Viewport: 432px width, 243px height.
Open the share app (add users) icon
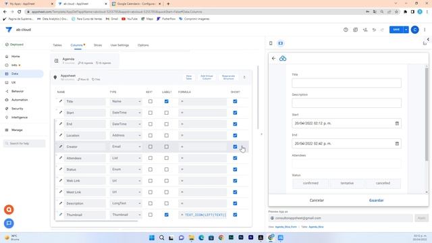point(365,30)
